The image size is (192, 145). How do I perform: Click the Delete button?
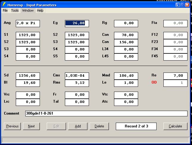(99, 126)
